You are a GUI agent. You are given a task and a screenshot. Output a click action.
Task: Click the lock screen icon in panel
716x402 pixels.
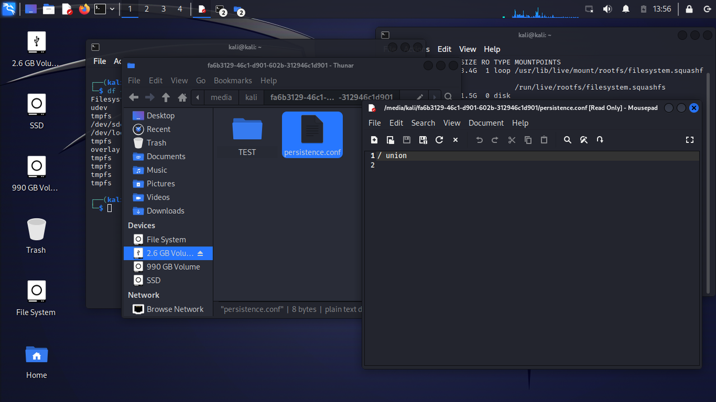(689, 9)
